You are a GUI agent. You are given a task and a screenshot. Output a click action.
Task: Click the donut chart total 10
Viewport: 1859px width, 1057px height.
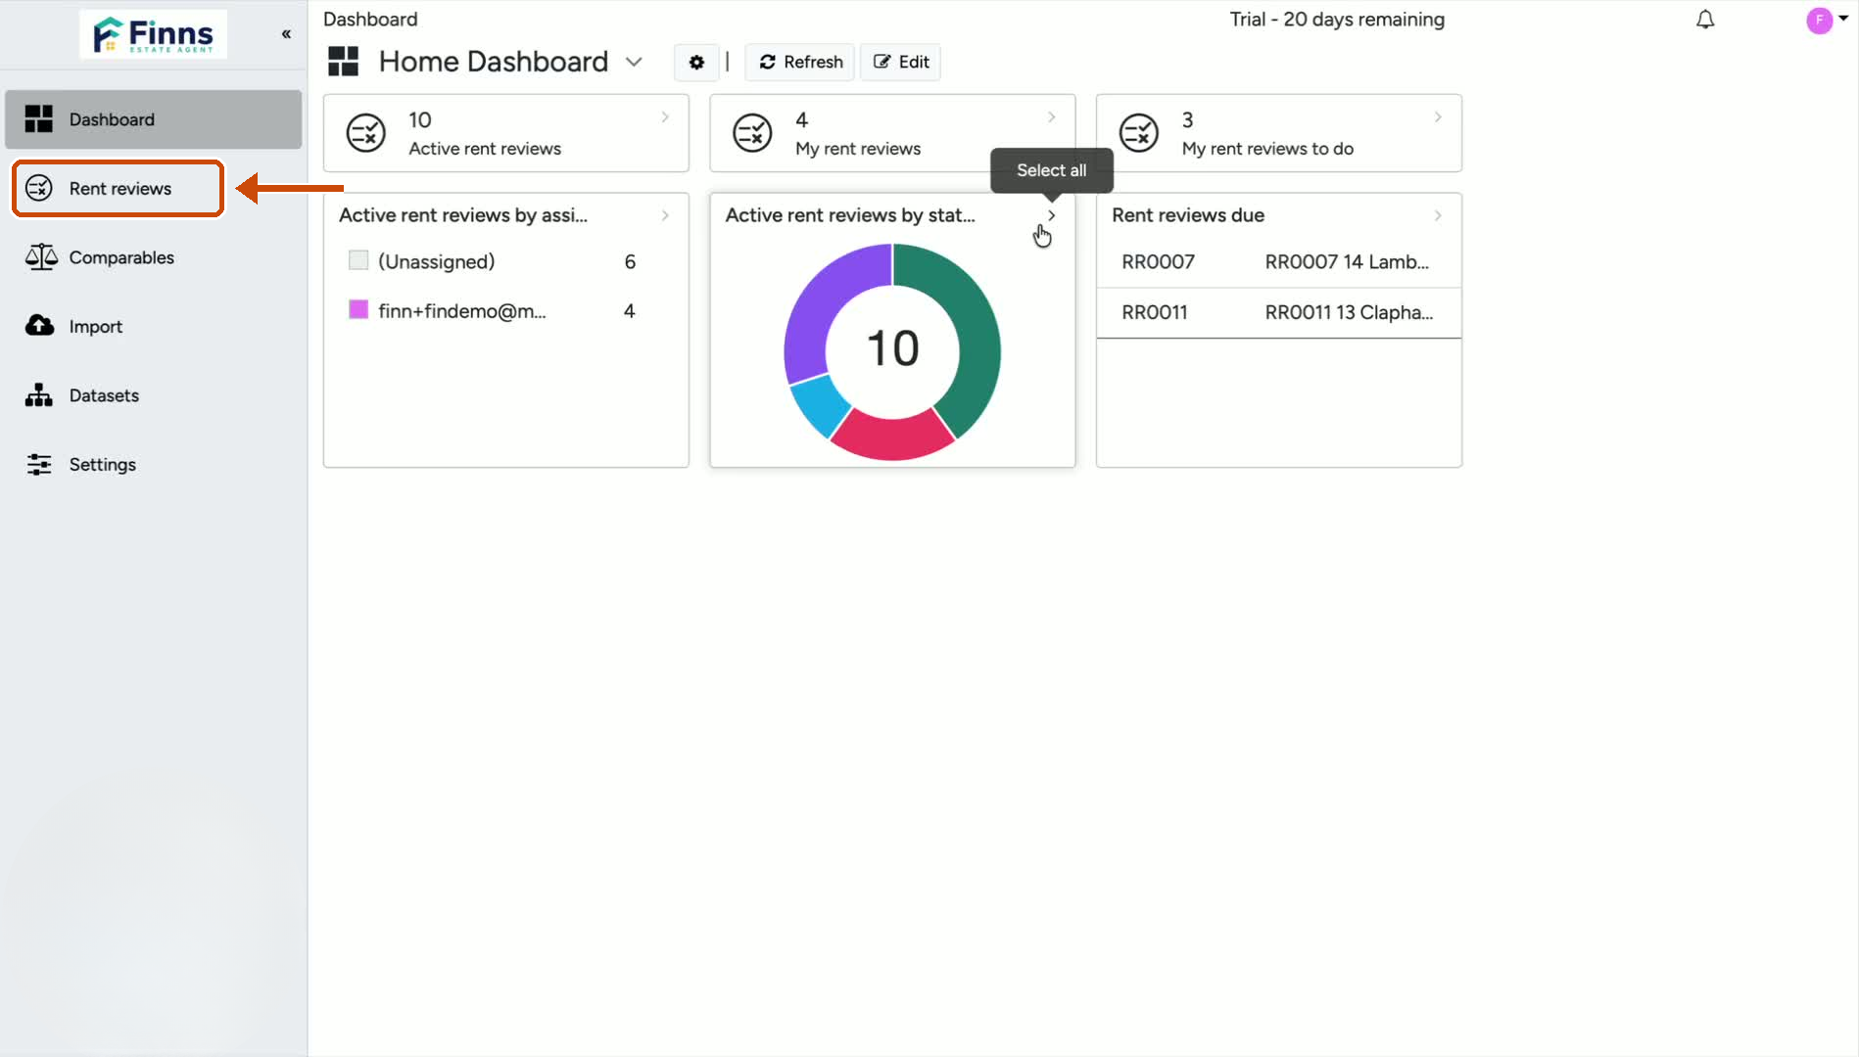[x=892, y=348]
